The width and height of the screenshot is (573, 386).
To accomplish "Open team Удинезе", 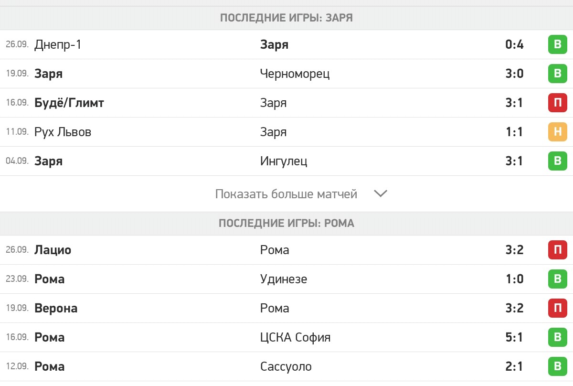I will pyautogui.click(x=284, y=279).
